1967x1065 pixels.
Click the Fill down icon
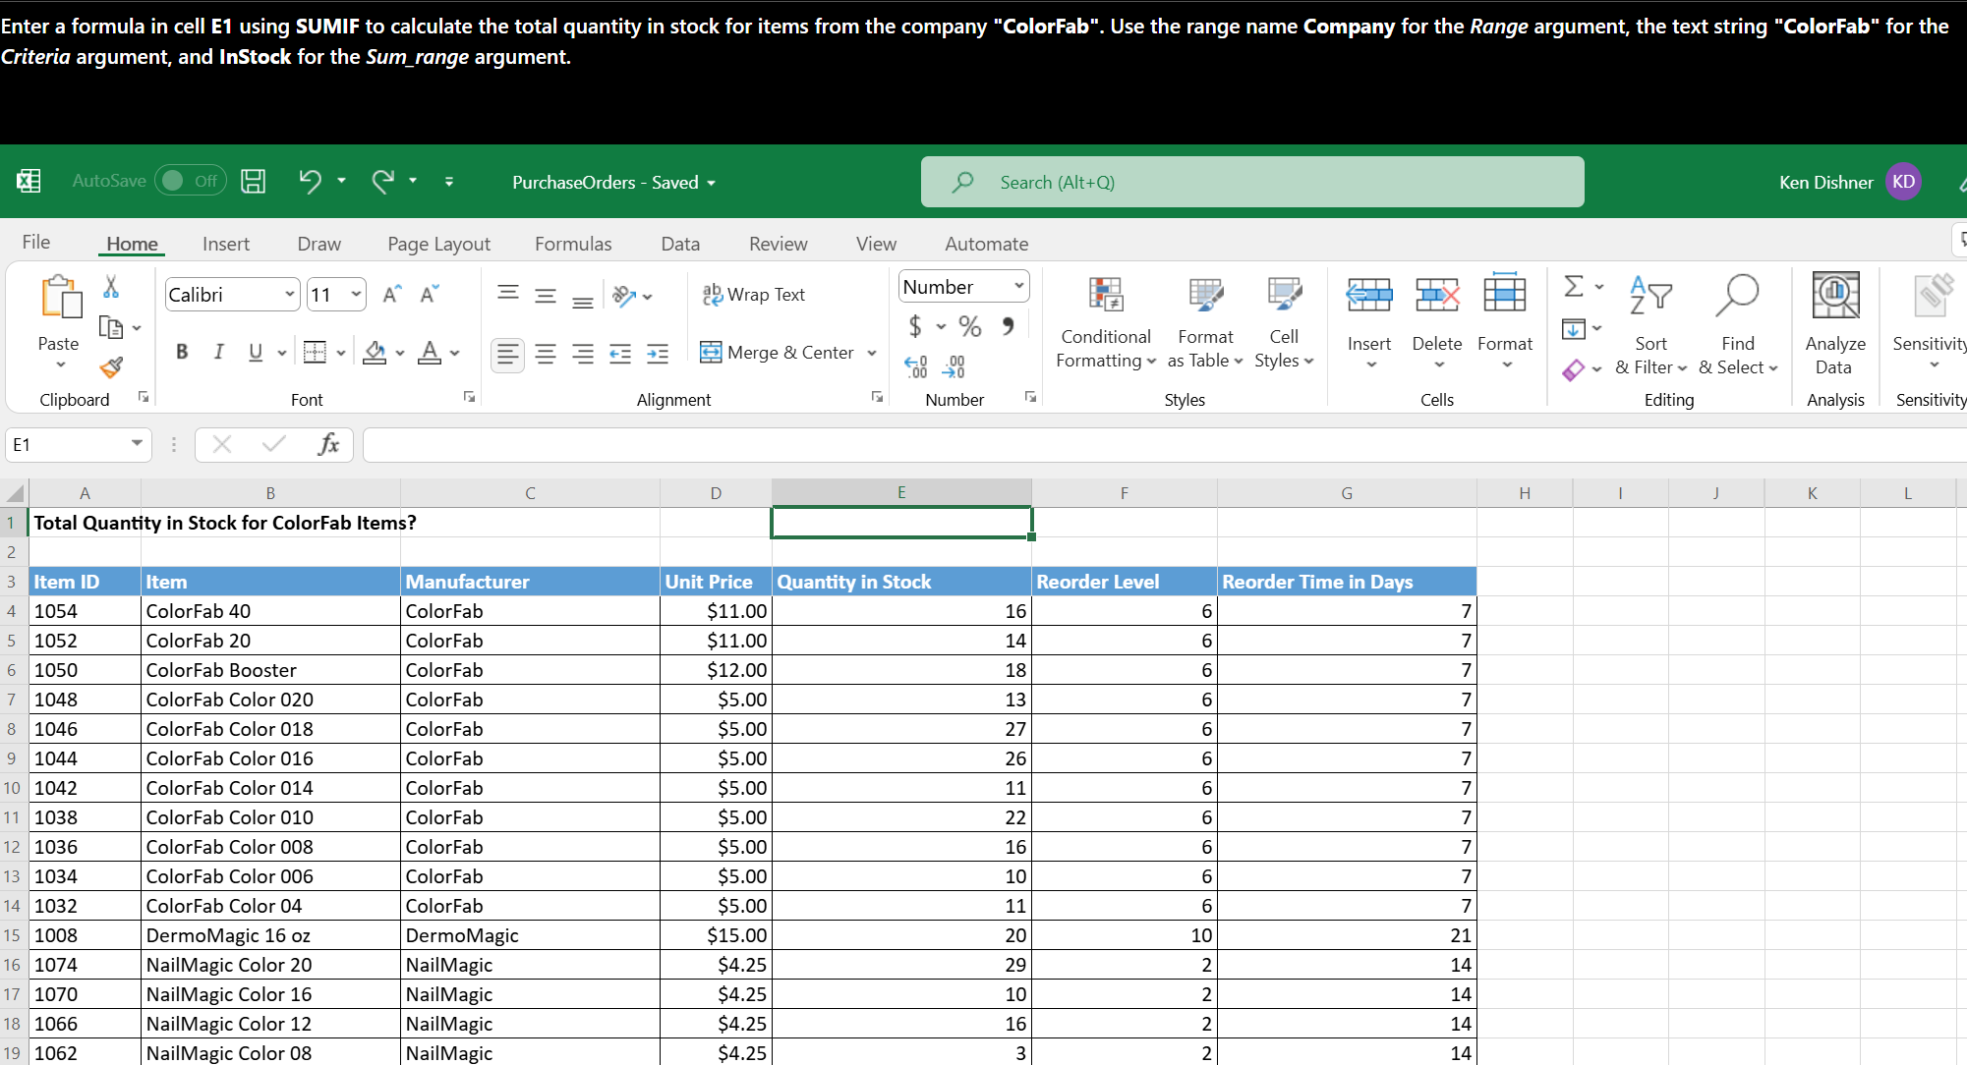(x=1574, y=328)
